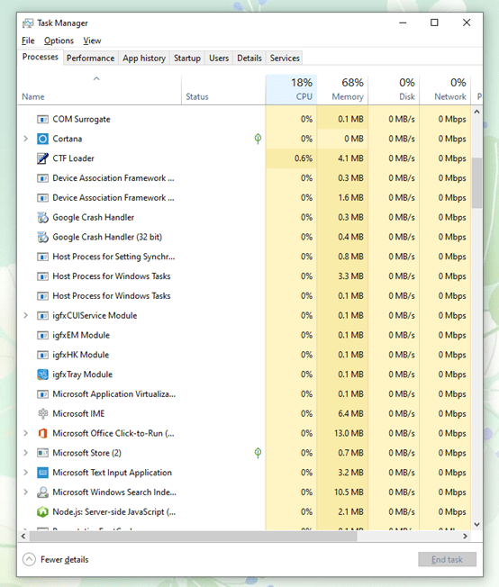Sort processes by CPU column header
This screenshot has width=499, height=587.
(291, 90)
